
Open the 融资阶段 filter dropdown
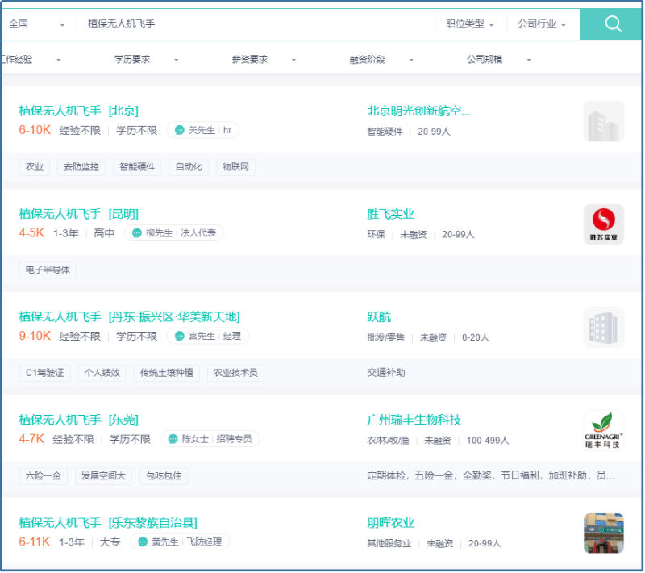(381, 59)
